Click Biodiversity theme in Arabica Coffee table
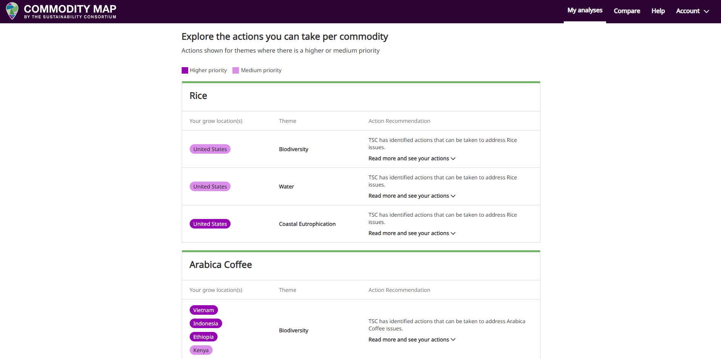This screenshot has height=359, width=721. (294, 330)
